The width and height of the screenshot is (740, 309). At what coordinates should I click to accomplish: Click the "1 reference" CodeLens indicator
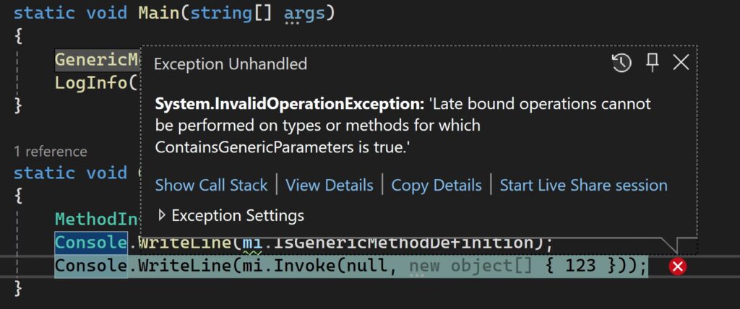tap(51, 151)
